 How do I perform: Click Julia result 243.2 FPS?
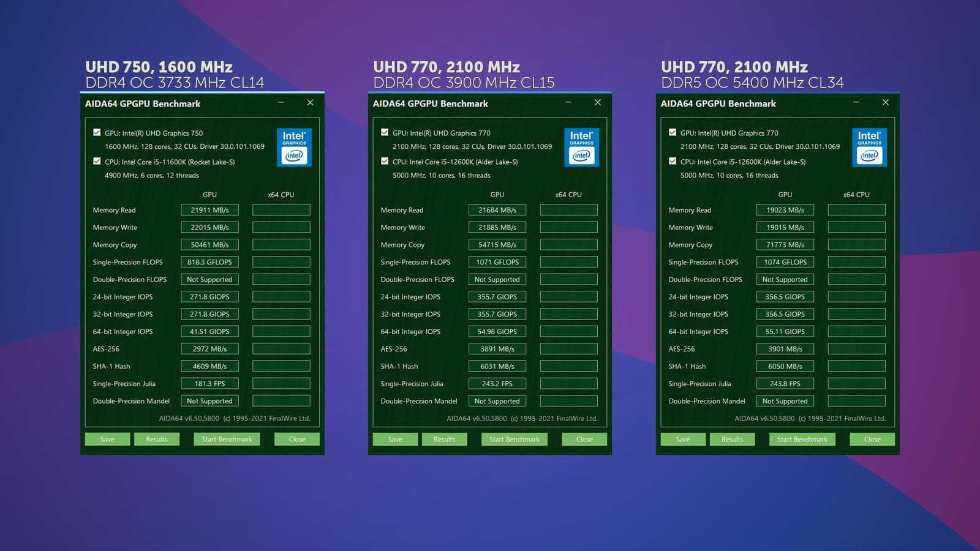coord(497,383)
